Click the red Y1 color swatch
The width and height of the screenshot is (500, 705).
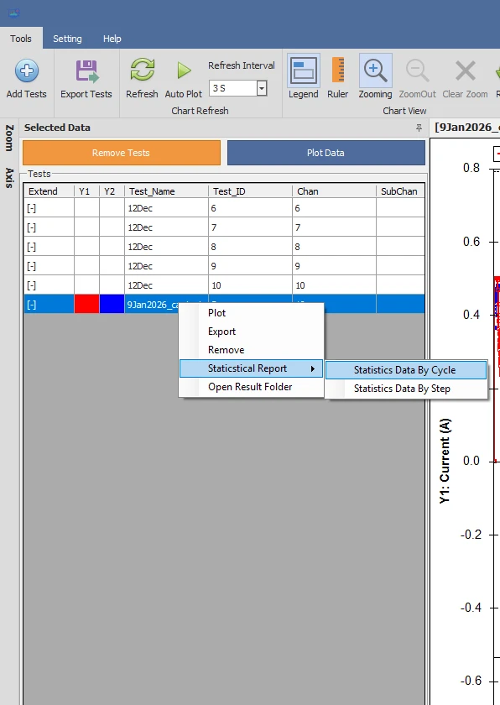click(x=86, y=304)
